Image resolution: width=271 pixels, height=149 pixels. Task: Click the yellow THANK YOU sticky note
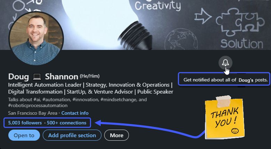(224, 118)
